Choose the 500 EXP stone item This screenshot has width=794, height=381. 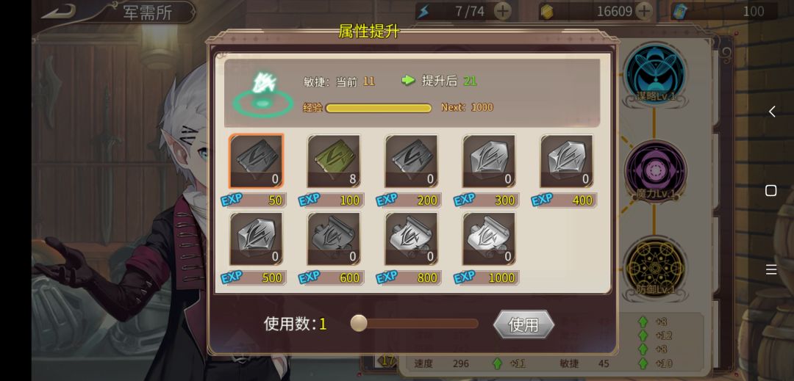257,239
